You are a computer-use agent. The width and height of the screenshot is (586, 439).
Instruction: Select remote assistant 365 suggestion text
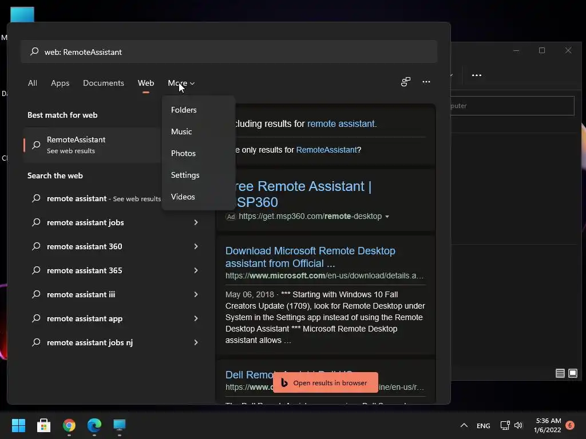coord(85,270)
